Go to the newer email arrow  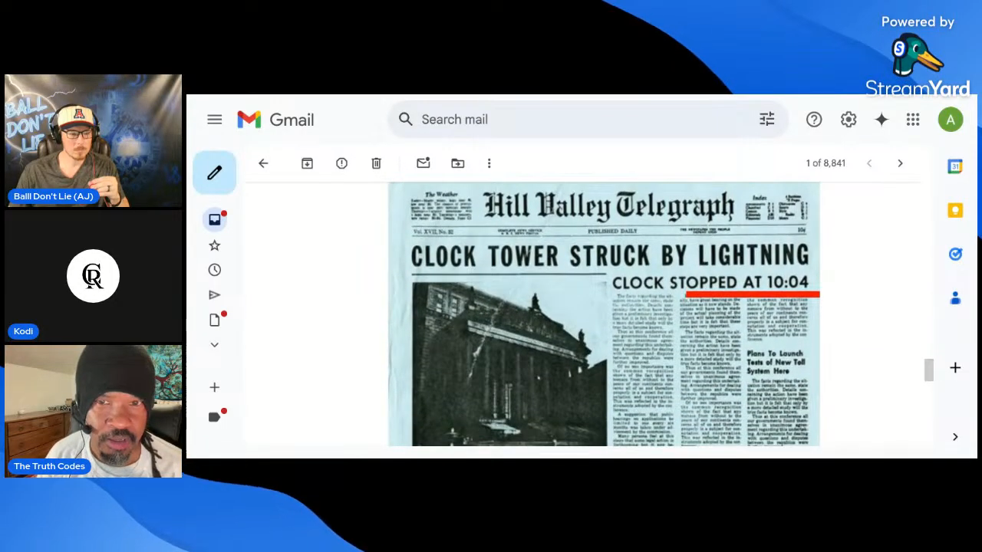pyautogui.click(x=869, y=163)
